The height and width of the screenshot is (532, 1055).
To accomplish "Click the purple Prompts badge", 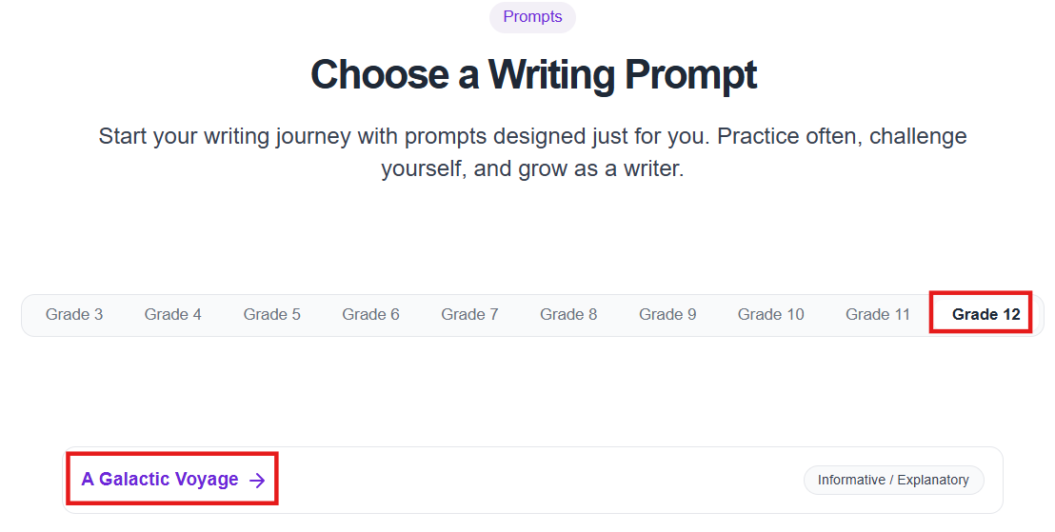I will pos(532,17).
